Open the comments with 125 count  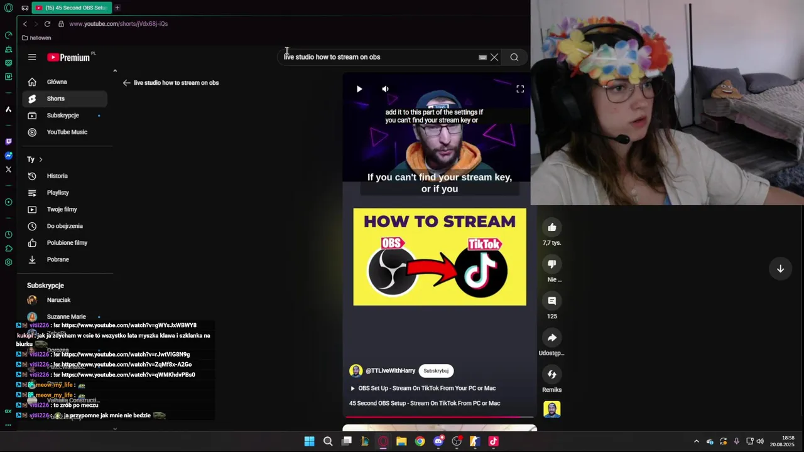click(x=552, y=301)
